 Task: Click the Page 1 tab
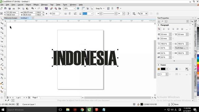35,97
